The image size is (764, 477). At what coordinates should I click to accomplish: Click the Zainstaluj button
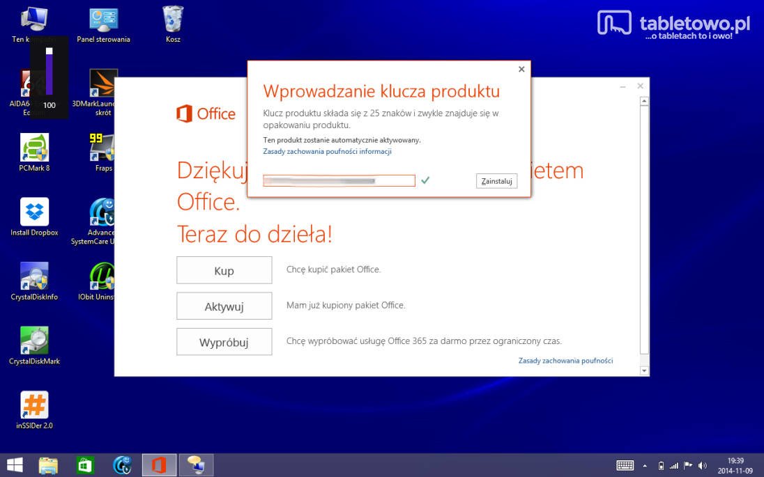coord(496,181)
